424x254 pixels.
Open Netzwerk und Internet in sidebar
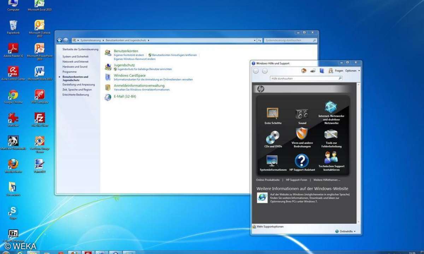75,61
